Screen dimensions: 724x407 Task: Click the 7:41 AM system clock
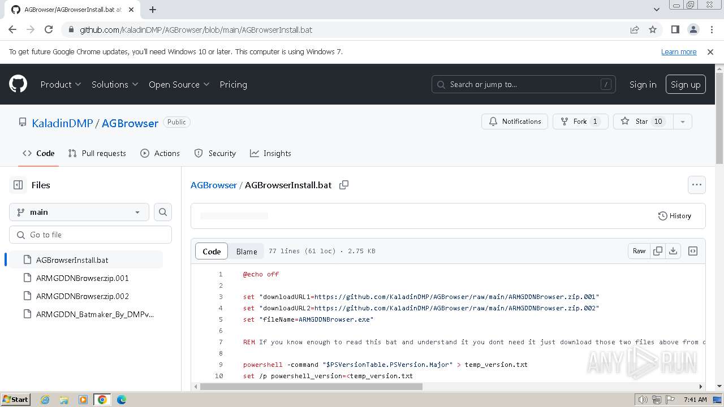click(x=695, y=400)
